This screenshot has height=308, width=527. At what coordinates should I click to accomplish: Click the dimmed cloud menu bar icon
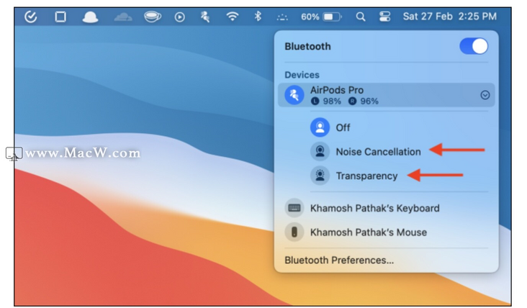coord(123,17)
